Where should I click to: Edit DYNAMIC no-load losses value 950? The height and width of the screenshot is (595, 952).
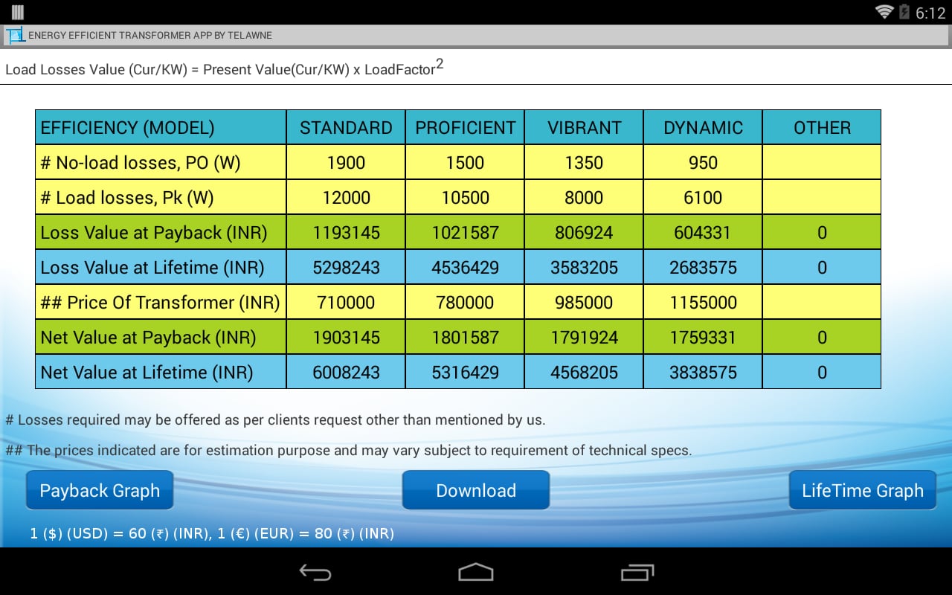[x=703, y=162]
